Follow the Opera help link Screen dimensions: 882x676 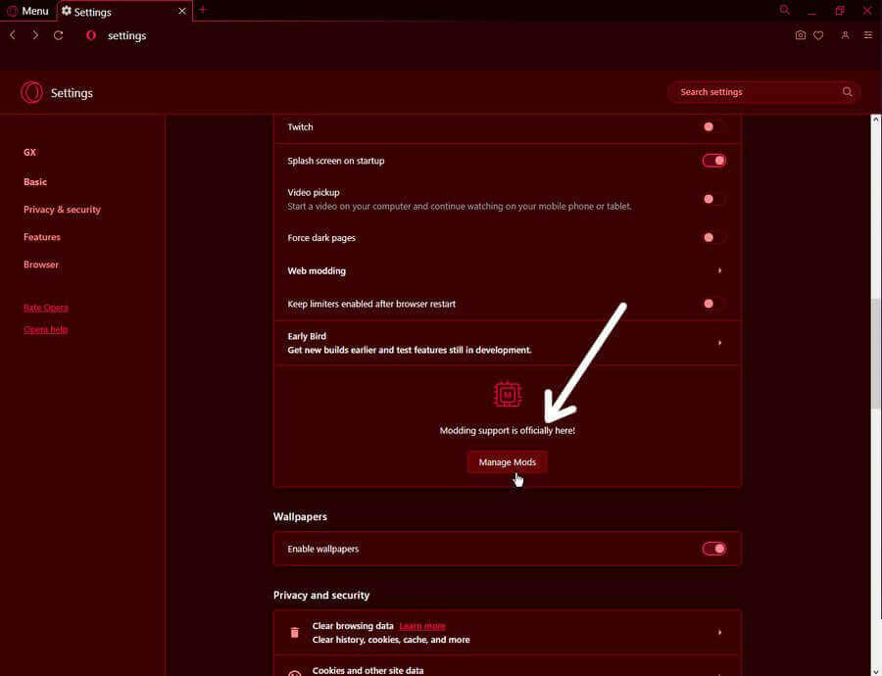coord(45,329)
